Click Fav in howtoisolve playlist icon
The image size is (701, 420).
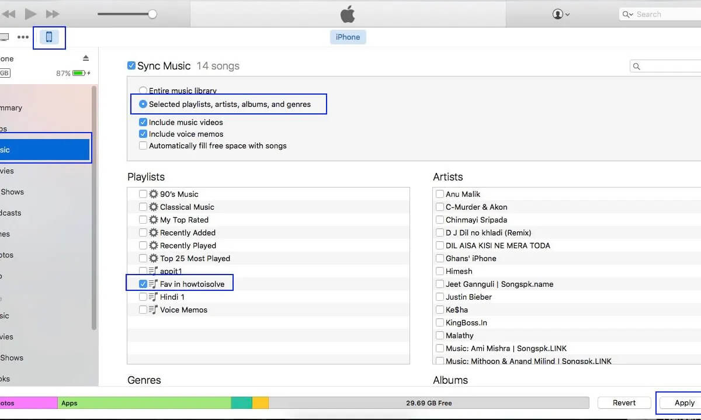[x=154, y=284]
